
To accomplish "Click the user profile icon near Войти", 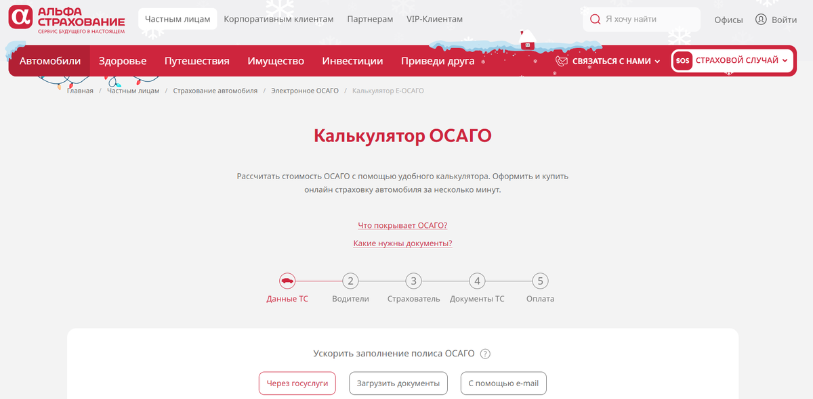I will [x=762, y=20].
